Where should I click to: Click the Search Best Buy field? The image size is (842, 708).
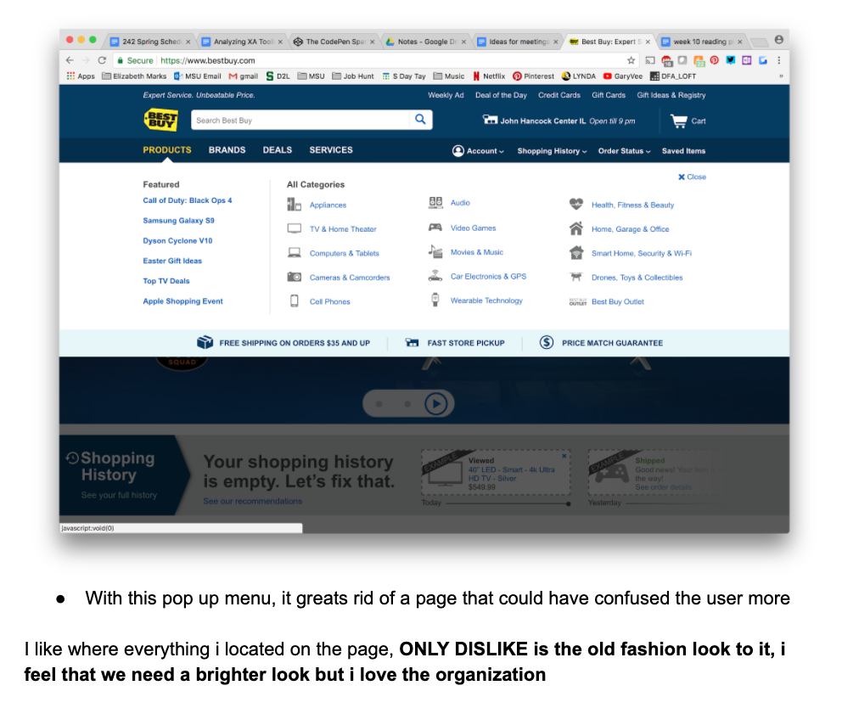pos(300,120)
